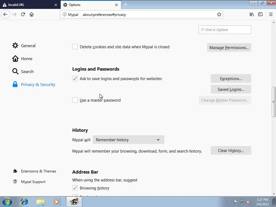This screenshot has height=207, width=276.
Task: Open the browser home page icon
Action: click(32, 14)
